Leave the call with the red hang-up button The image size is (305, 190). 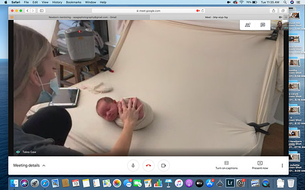point(148,165)
